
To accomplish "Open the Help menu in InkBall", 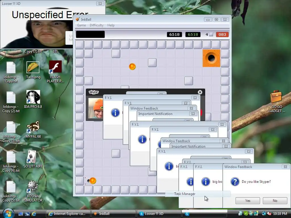I will click(x=111, y=25).
